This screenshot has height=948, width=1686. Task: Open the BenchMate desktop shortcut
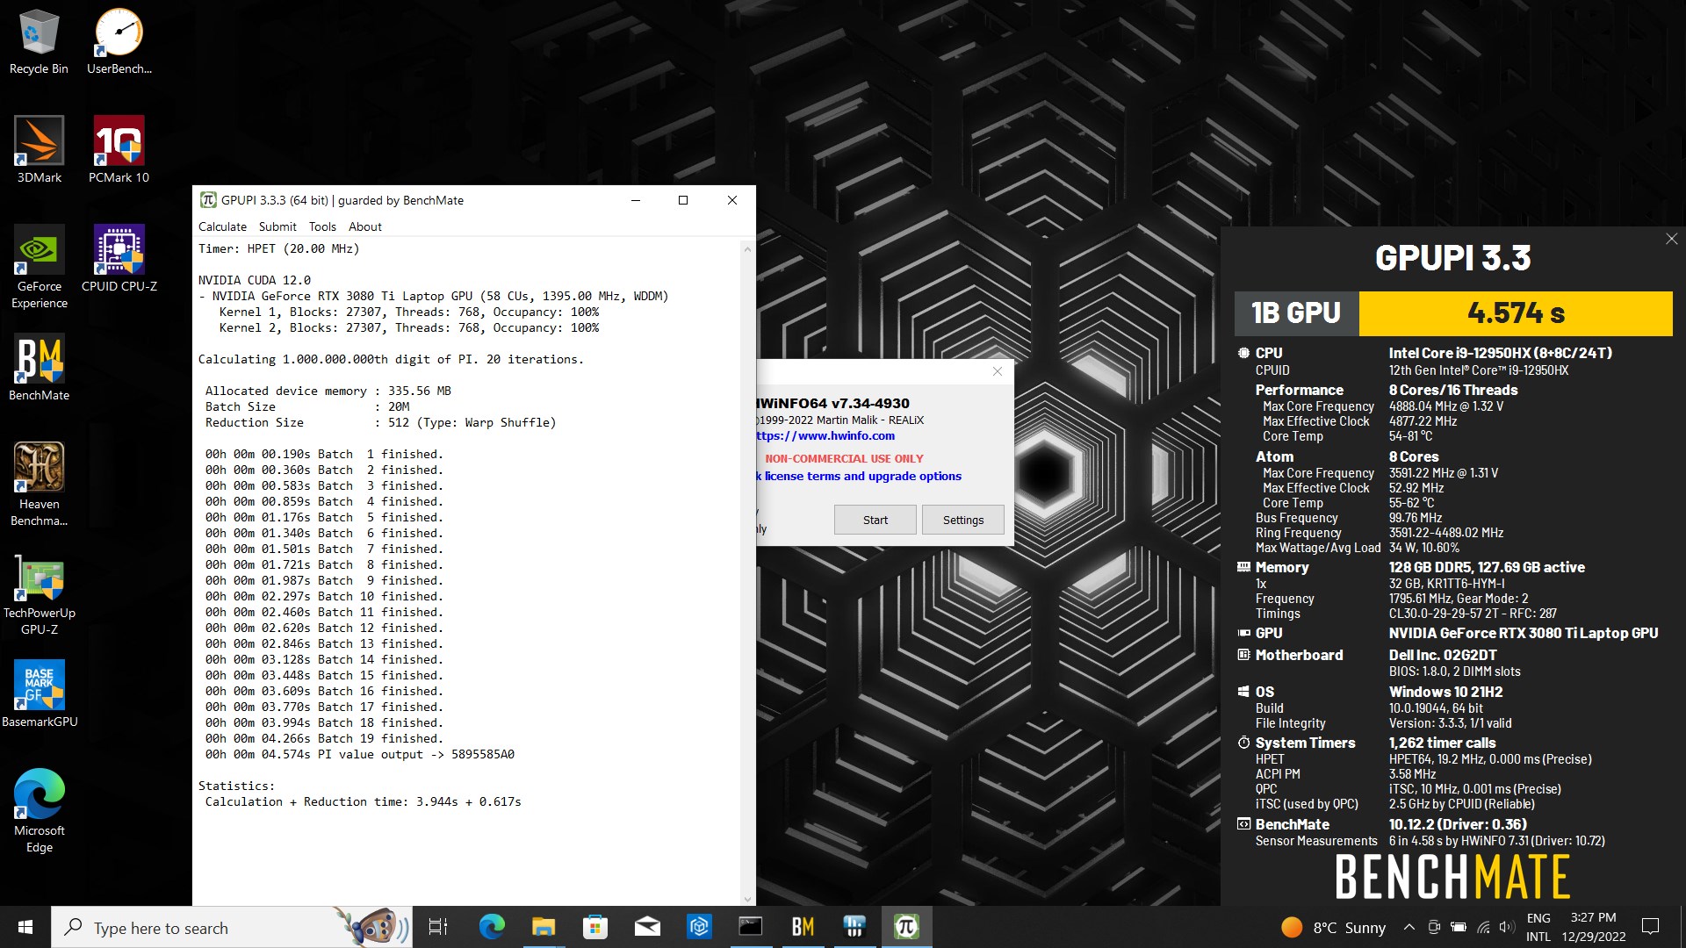pyautogui.click(x=39, y=368)
